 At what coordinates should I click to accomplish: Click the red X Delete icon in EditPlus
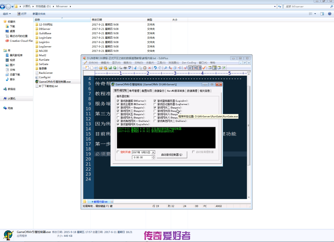coord(150,68)
